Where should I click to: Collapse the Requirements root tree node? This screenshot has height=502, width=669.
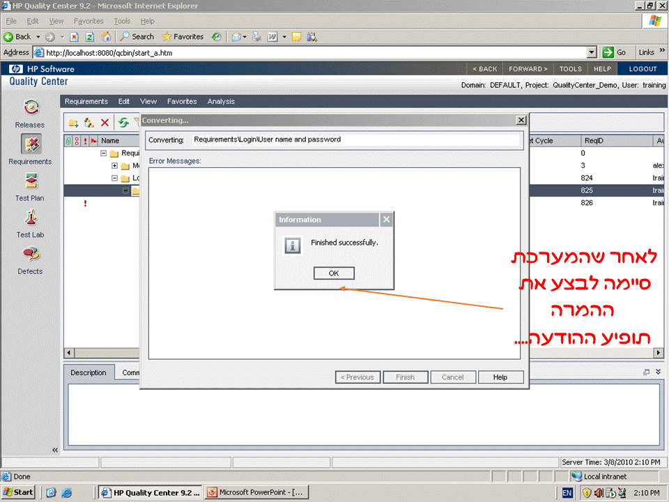(x=103, y=153)
